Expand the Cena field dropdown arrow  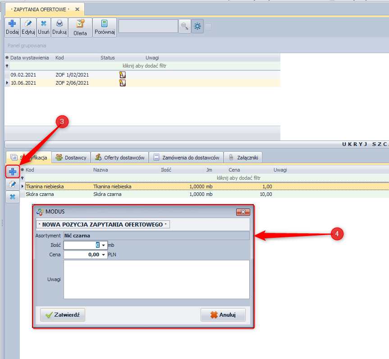coord(104,255)
